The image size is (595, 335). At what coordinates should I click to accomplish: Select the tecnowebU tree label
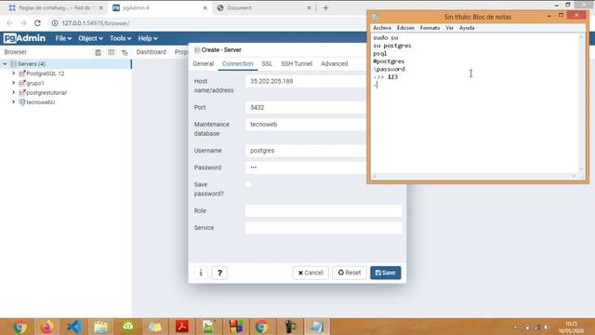pyautogui.click(x=41, y=102)
